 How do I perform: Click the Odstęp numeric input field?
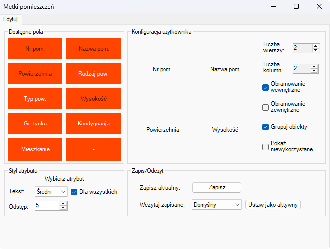coord(47,206)
